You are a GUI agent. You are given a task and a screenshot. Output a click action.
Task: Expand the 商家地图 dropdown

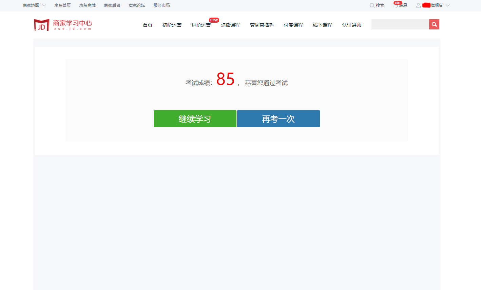pos(35,5)
